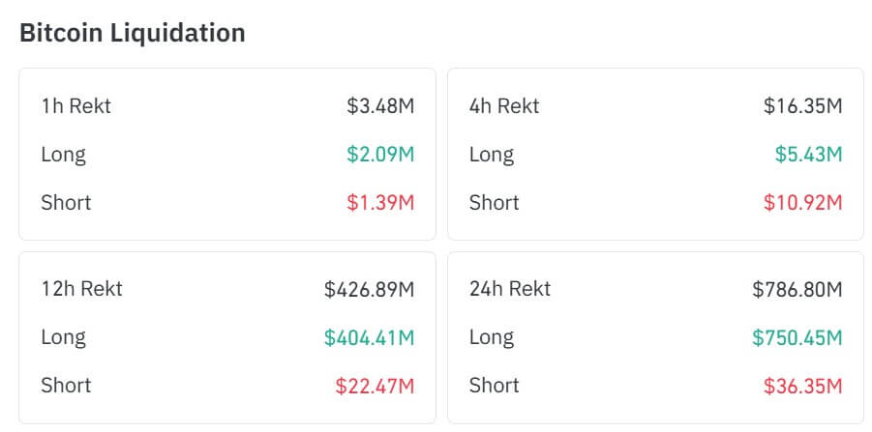Click the 4h Rekt total $16.35M
Image resolution: width=872 pixels, height=432 pixels.
[803, 105]
